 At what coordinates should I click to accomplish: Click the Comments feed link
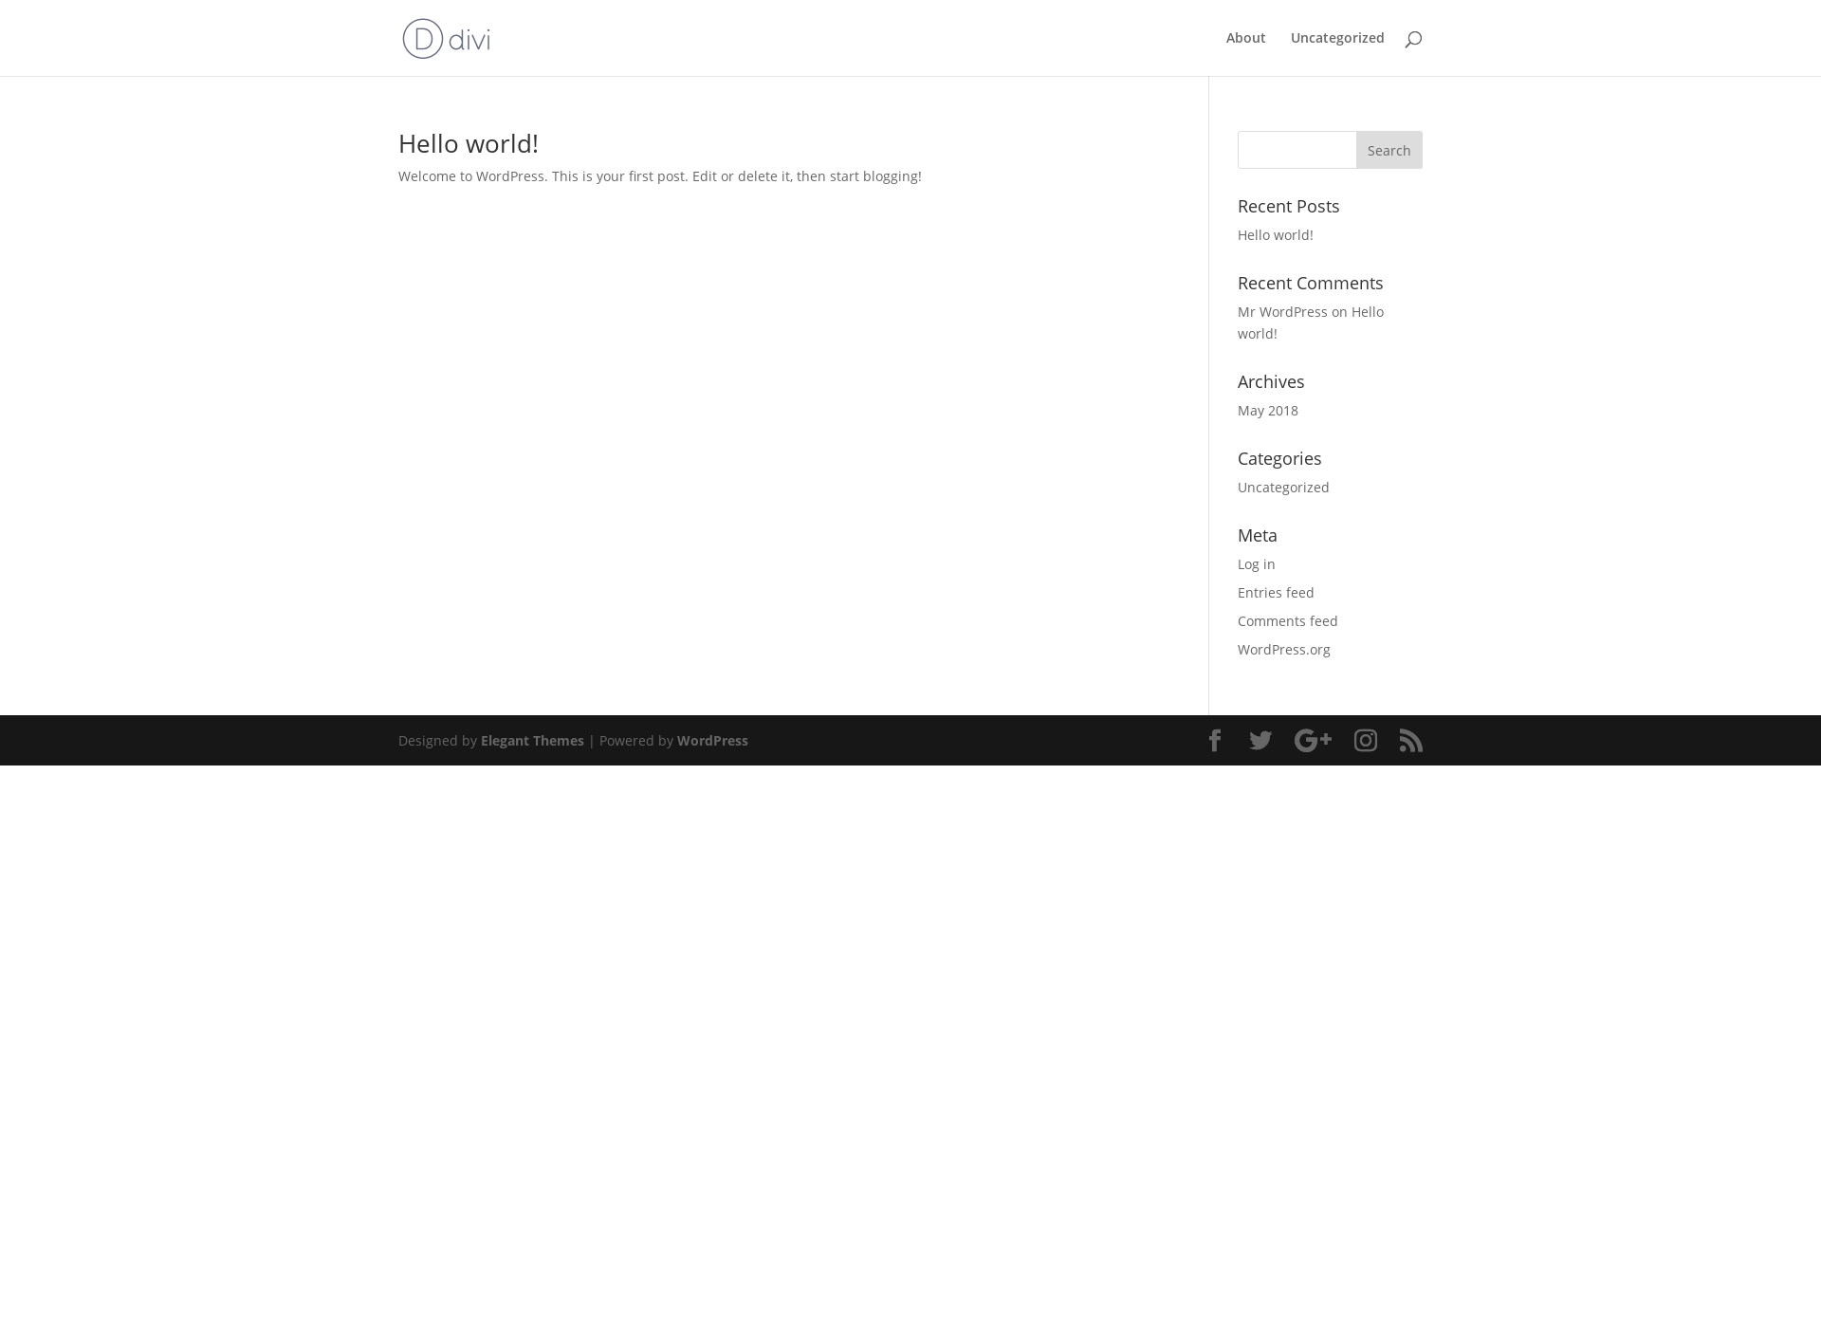[1287, 621]
